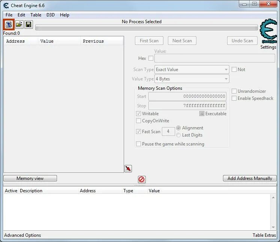Click the First Scan button
The height and width of the screenshot is (242, 280).
click(x=149, y=41)
